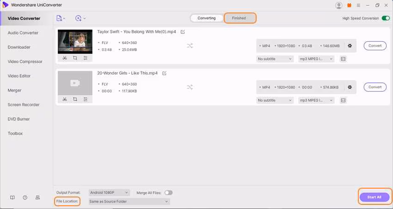Viewport: 393px width, 209px height.
Task: Select Video Converter in sidebar
Action: pyautogui.click(x=24, y=18)
